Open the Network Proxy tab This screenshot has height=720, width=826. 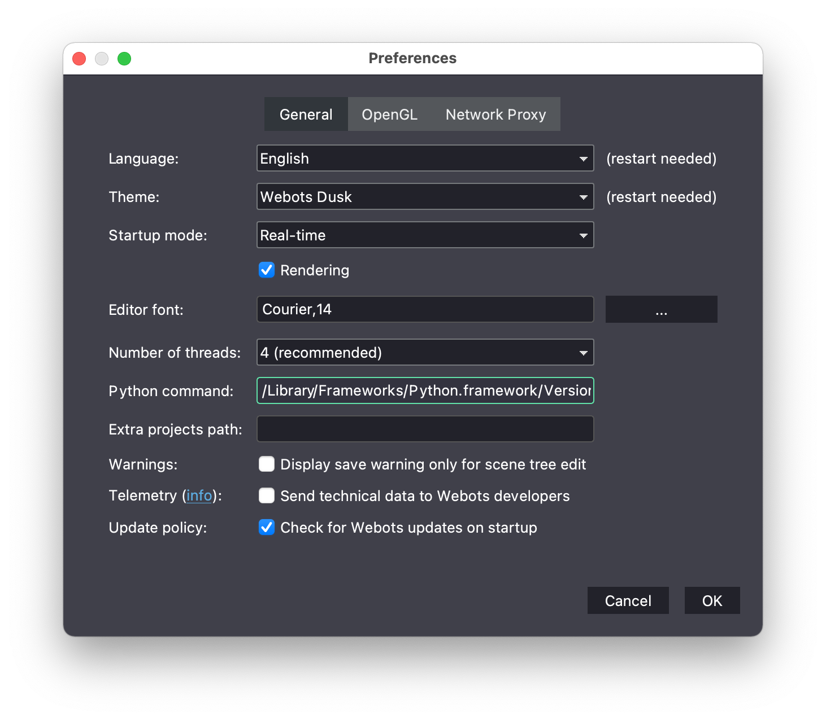tap(495, 115)
